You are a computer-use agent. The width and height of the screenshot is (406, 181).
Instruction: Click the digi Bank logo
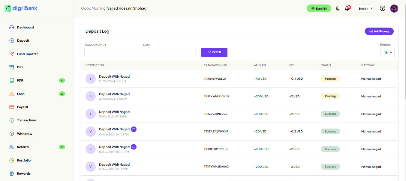click(21, 8)
